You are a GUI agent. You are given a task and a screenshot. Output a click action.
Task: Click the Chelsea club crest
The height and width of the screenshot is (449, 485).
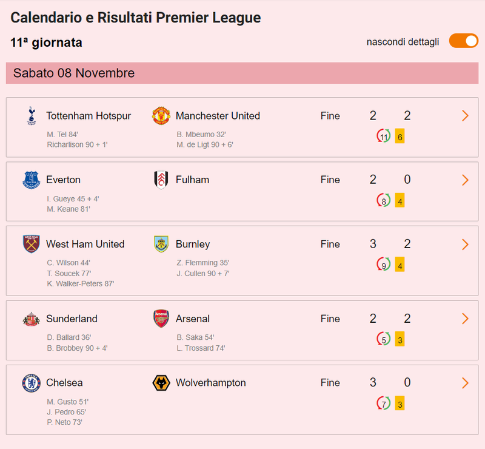(x=31, y=383)
